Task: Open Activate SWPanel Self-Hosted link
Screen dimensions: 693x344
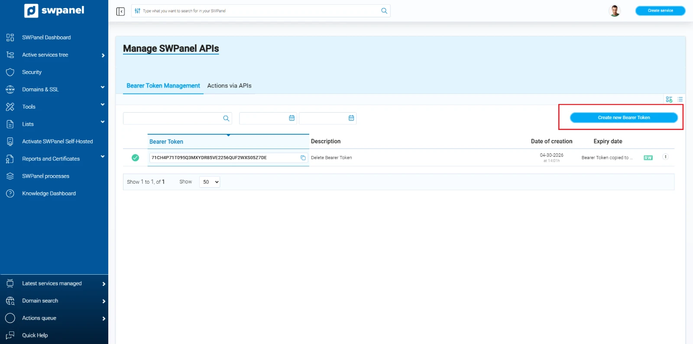Action: pos(57,142)
